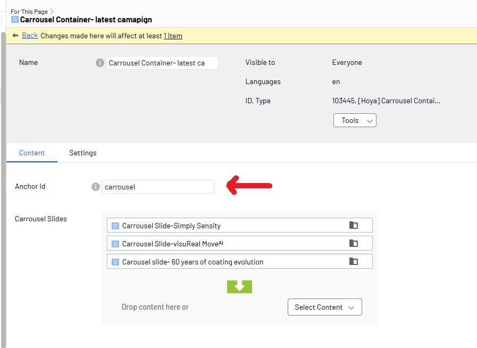This screenshot has width=477, height=348.
Task: Click block icon beside visuReal Move slide
Action: [x=115, y=244]
